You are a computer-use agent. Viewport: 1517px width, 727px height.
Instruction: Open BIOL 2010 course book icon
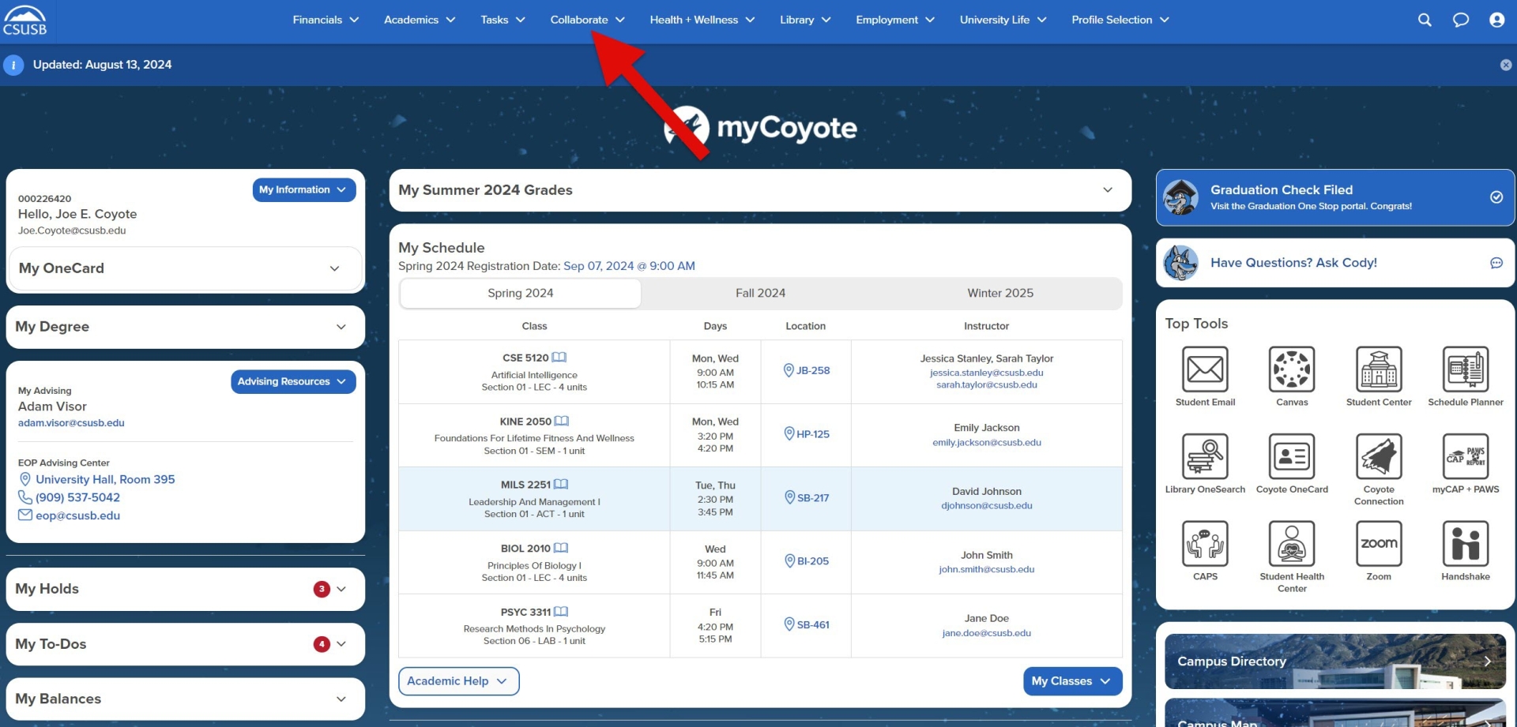(x=561, y=549)
